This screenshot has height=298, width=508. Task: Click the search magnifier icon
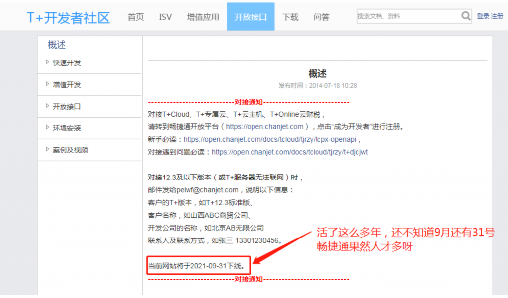(x=465, y=16)
